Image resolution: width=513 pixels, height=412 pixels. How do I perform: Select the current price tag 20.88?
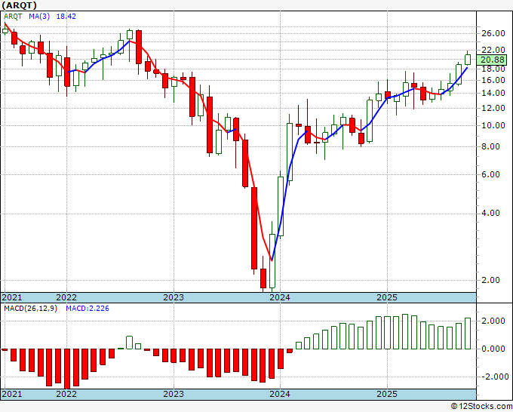click(493, 60)
